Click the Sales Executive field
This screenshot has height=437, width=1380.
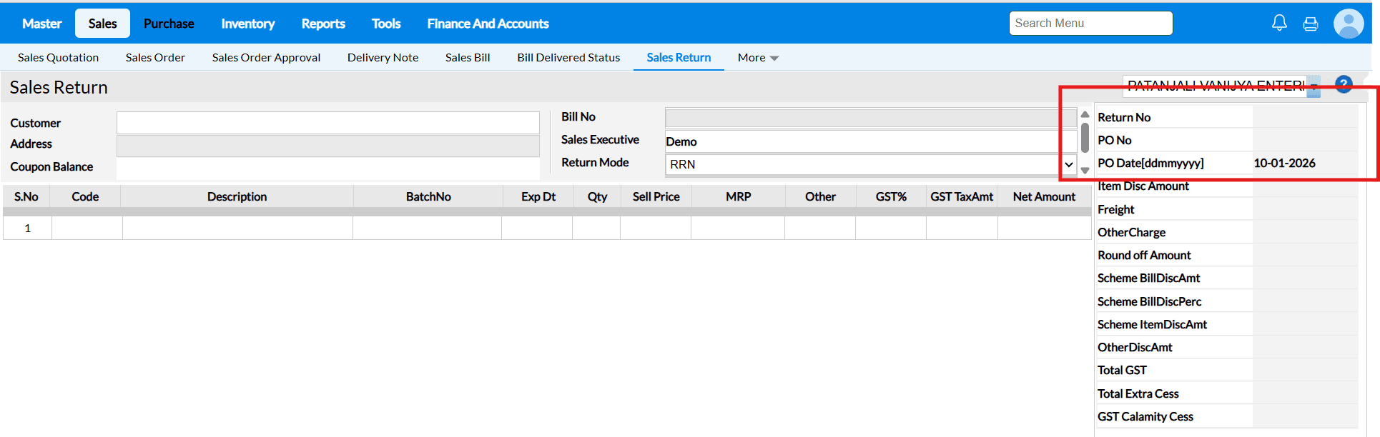[x=870, y=141]
